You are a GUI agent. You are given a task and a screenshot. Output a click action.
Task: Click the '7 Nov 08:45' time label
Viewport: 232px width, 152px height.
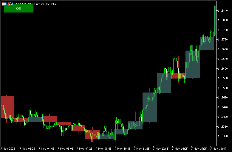104,148
